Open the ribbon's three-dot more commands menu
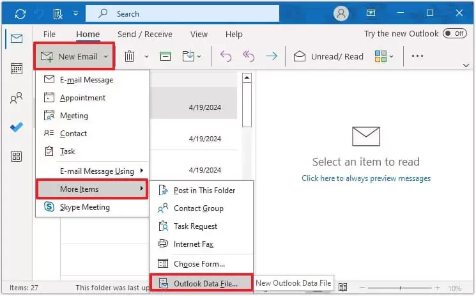Image resolution: width=476 pixels, height=296 pixels. [x=417, y=56]
